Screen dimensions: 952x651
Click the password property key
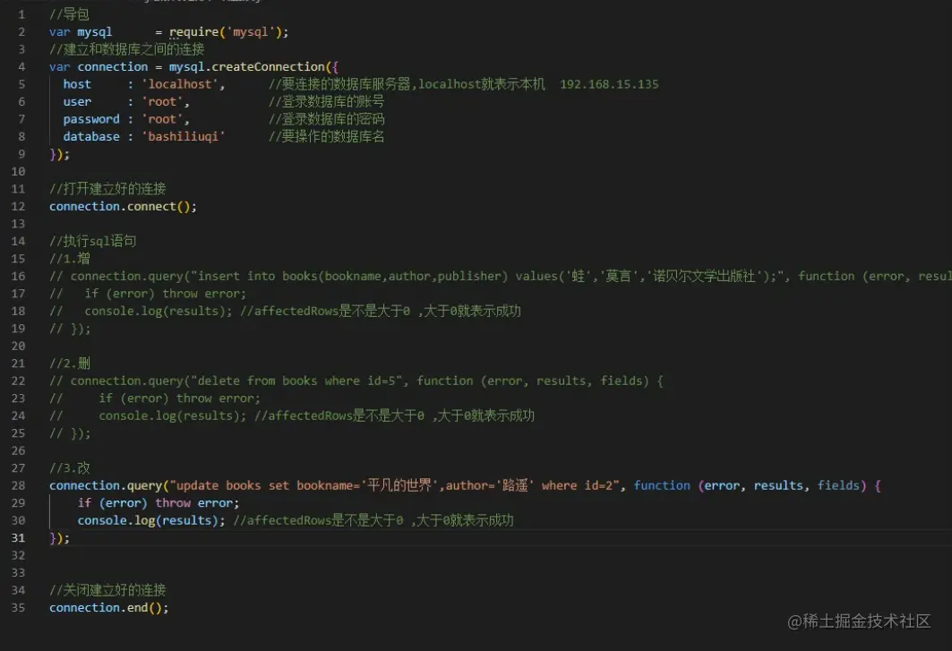[91, 119]
